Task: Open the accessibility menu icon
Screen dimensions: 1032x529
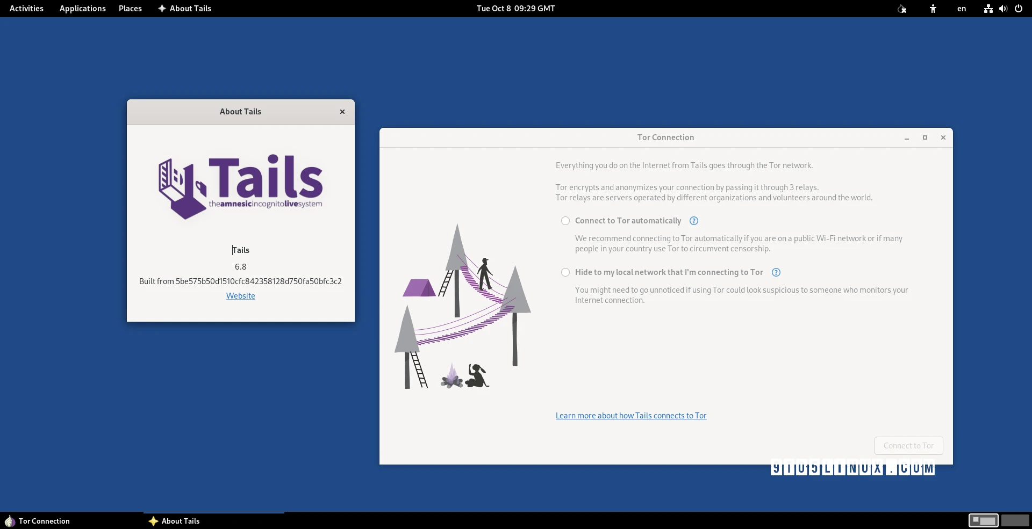Action: (x=933, y=9)
